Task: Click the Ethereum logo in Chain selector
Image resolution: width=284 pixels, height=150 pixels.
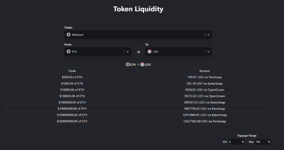Action: [x=69, y=35]
